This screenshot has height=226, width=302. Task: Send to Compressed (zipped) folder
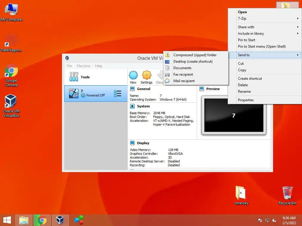click(196, 55)
